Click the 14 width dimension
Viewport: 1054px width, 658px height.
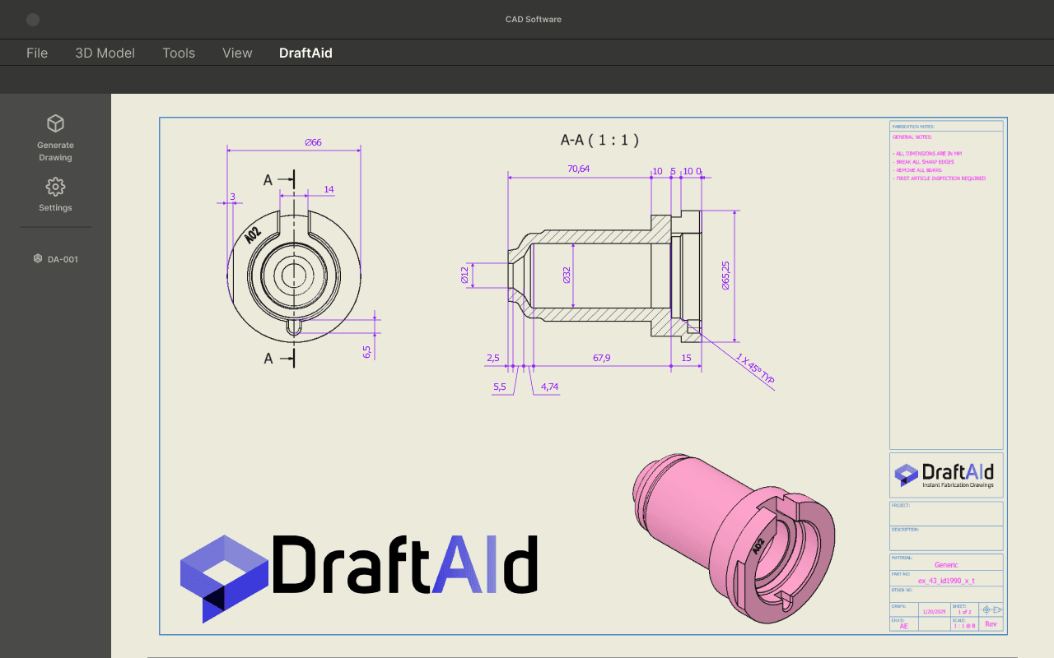(329, 189)
